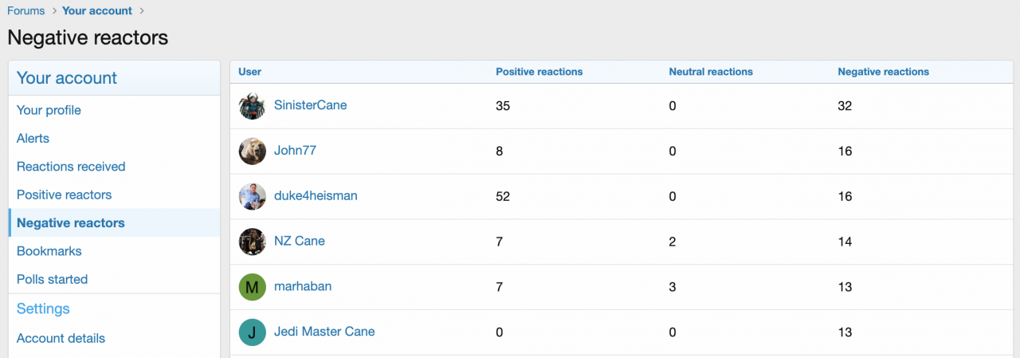This screenshot has width=1020, height=358.
Task: Click the Jedi Master Cane username
Action: click(324, 332)
